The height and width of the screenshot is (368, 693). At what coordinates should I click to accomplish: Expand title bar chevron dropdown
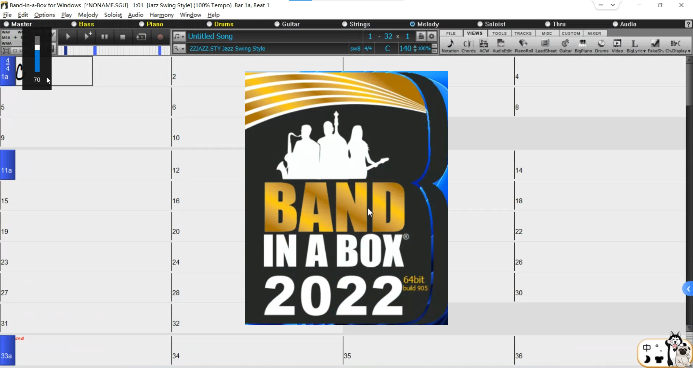tap(613, 5)
